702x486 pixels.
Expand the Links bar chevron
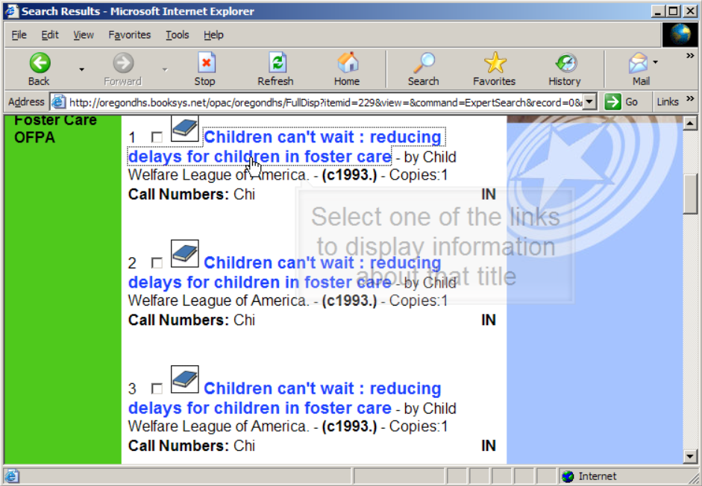[690, 98]
